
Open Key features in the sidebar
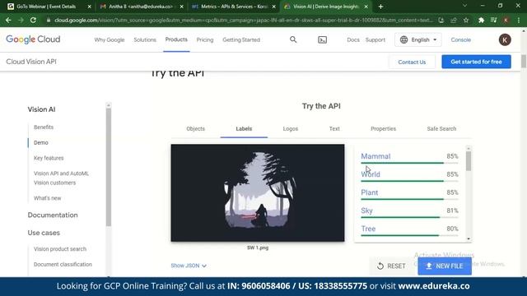tap(49, 158)
